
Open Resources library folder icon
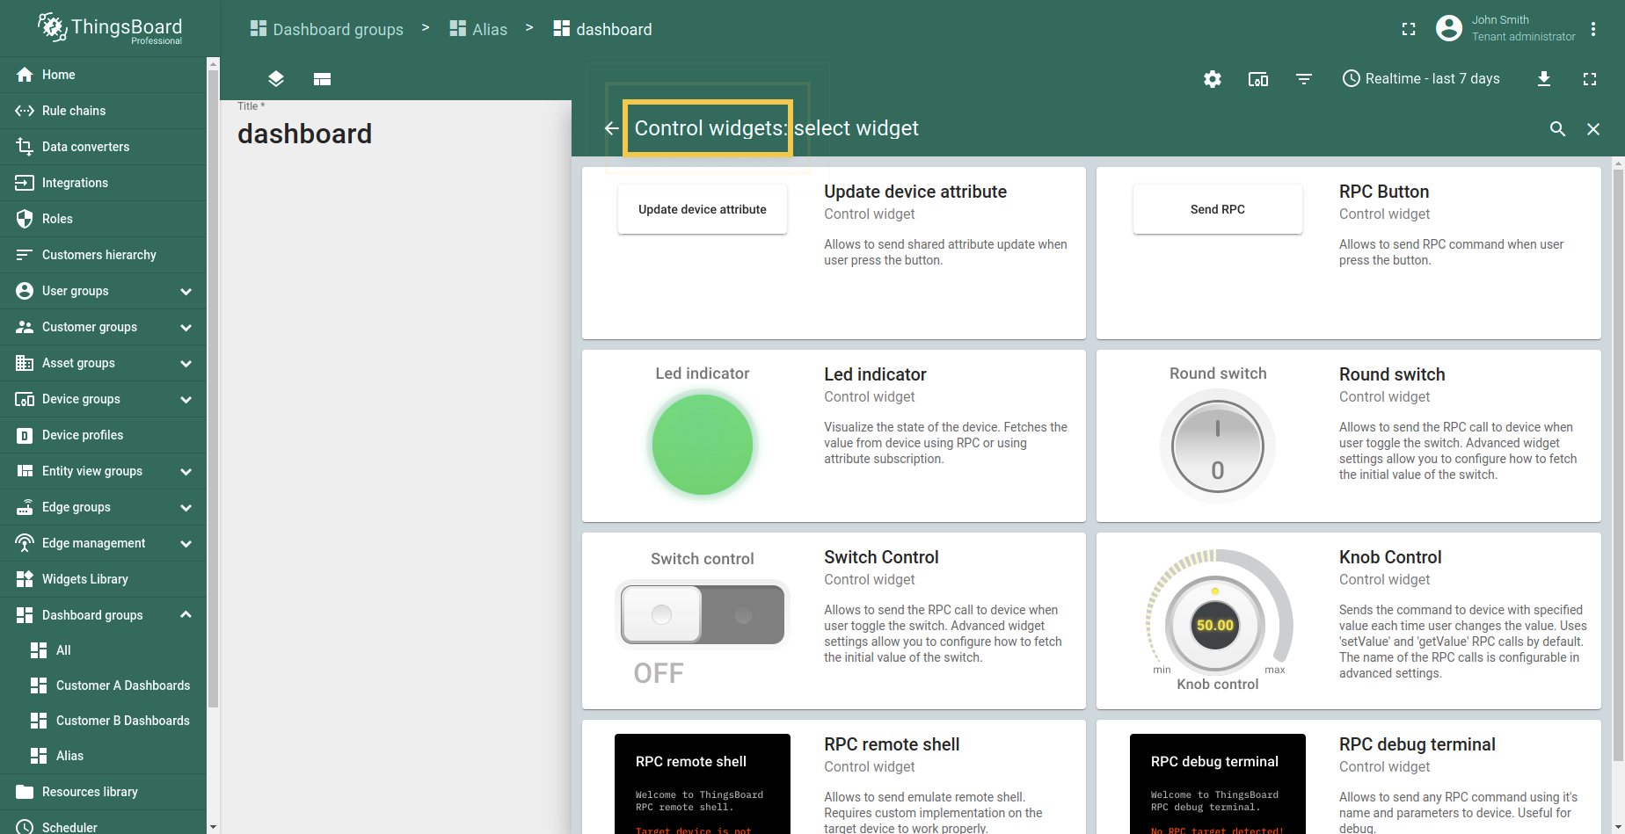25,792
